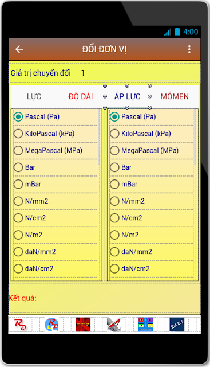Image resolution: width=210 pixels, height=367 pixels.
Task: Select KiloPascal (kPa) in the left list
Action: pyautogui.click(x=55, y=134)
